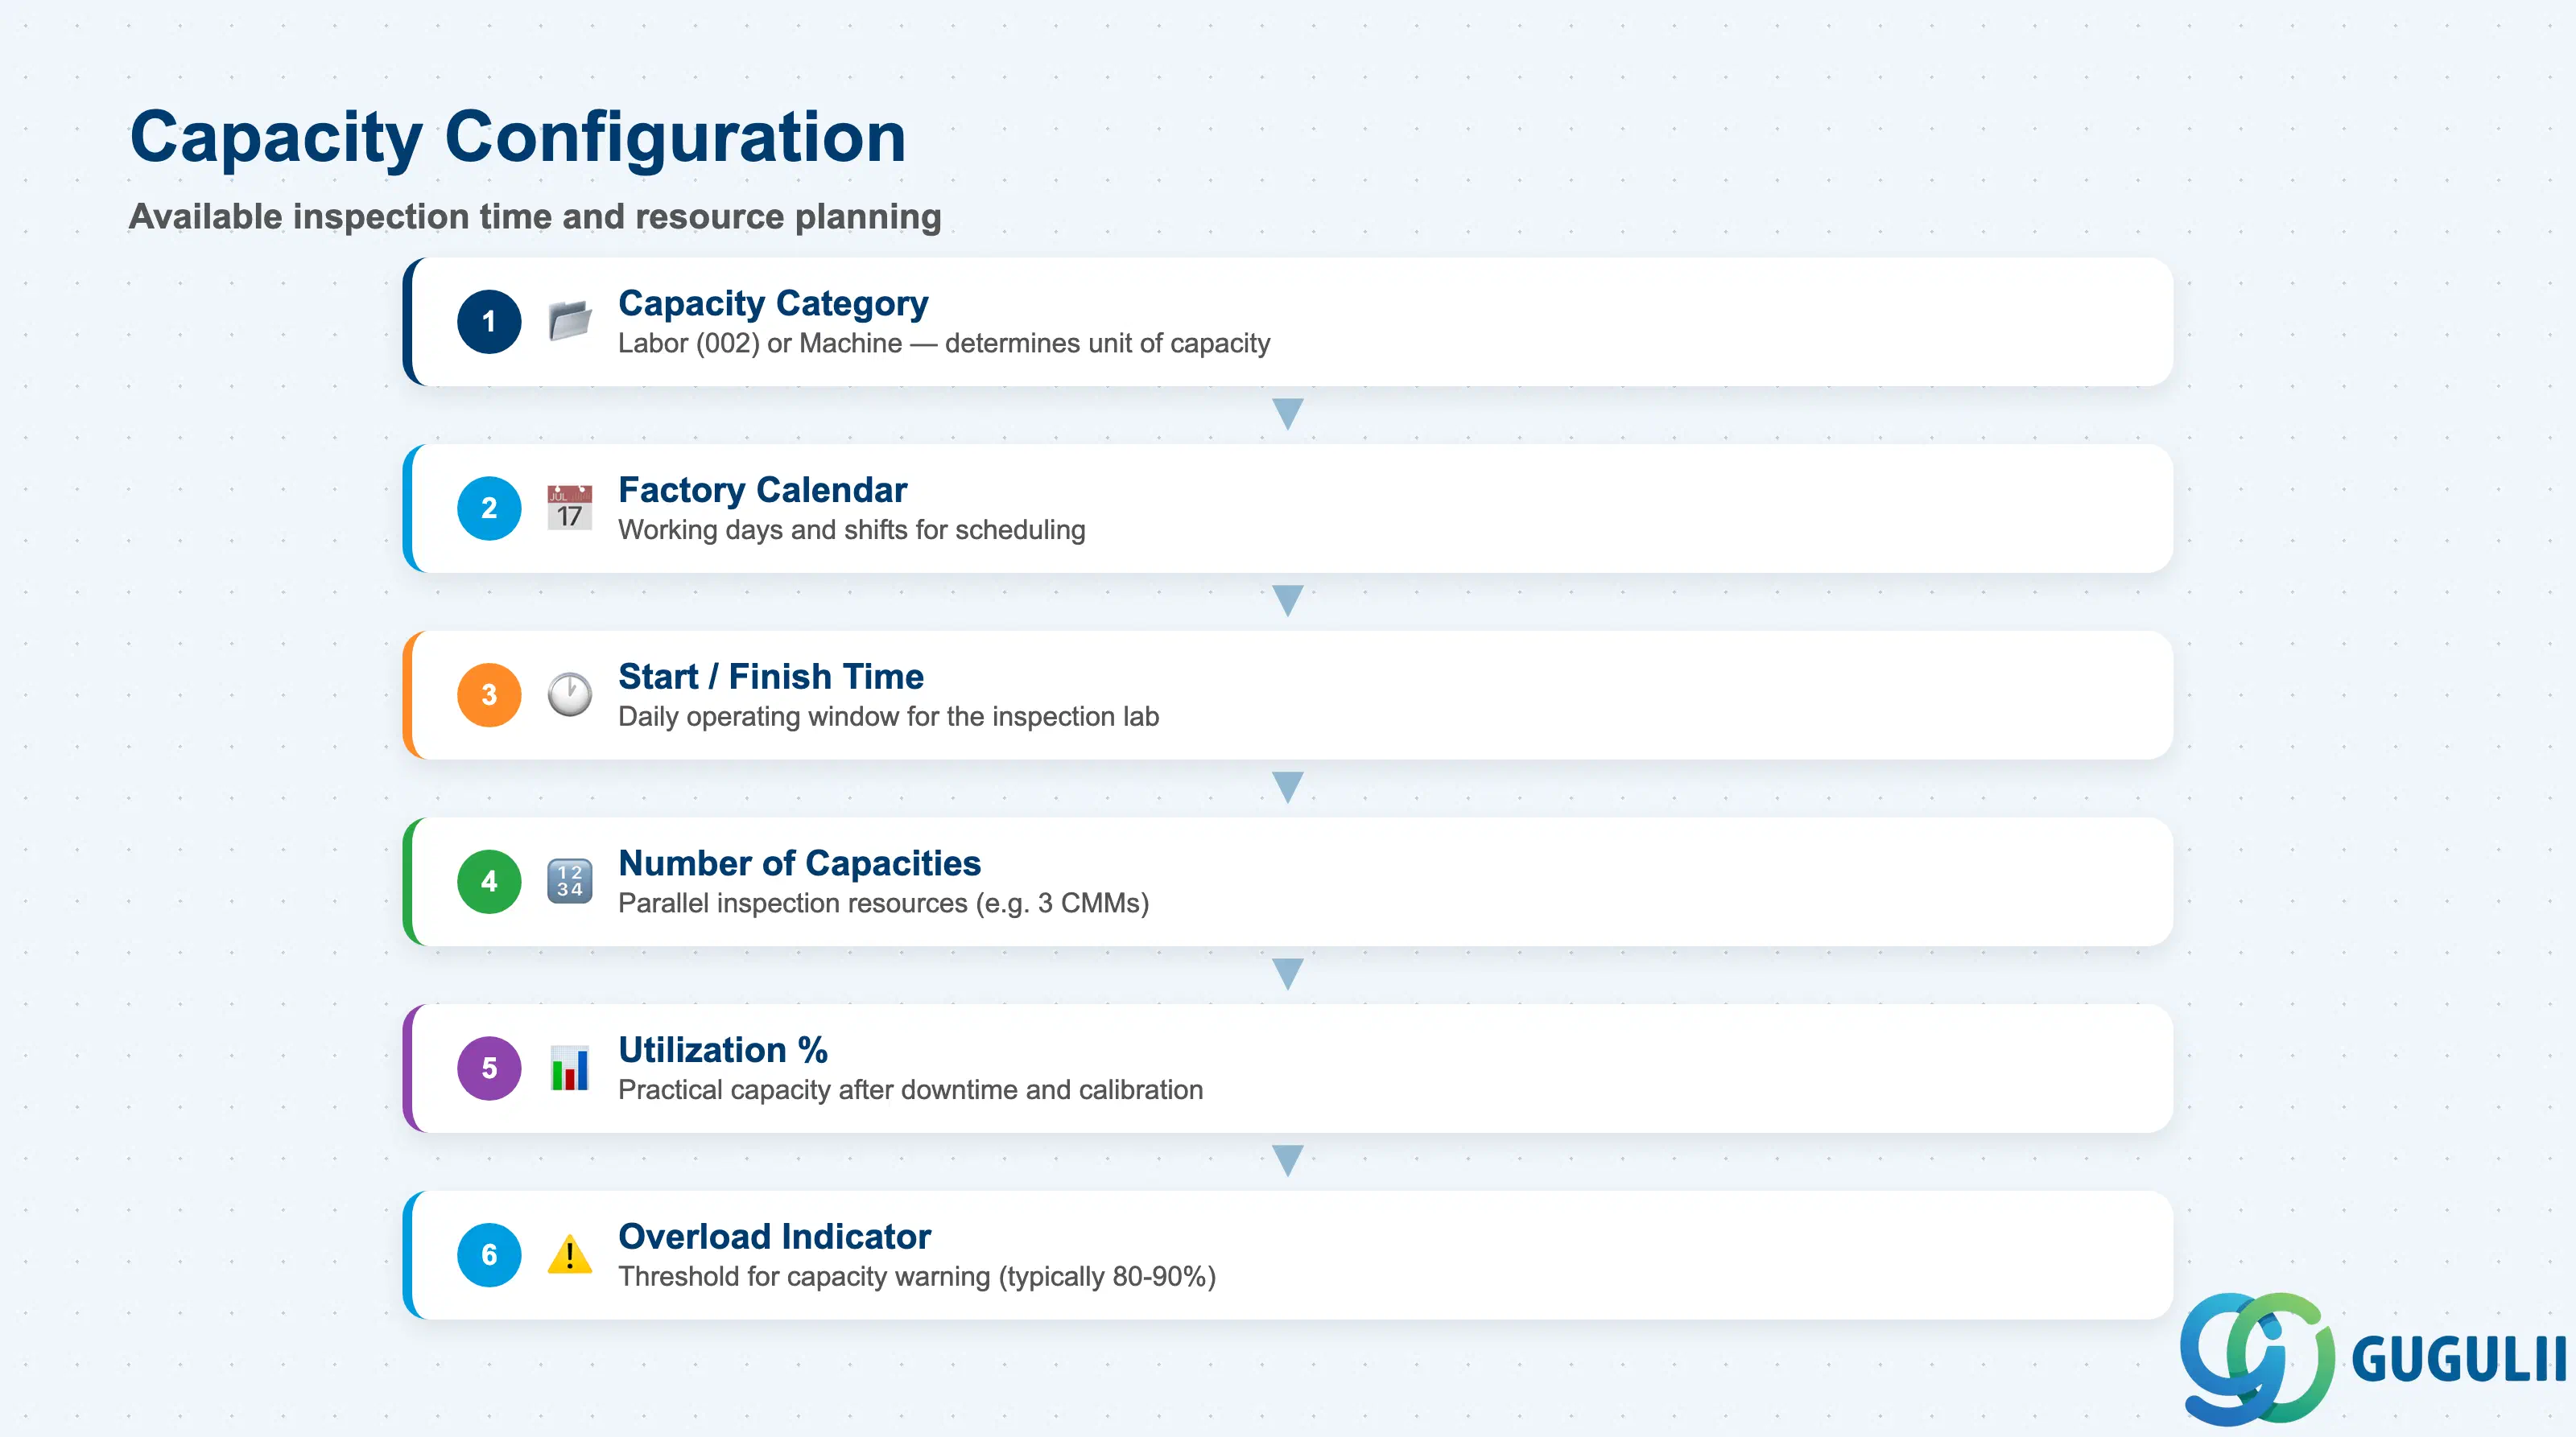Click the Utilization % heading
Image resolution: width=2576 pixels, height=1437 pixels.
[723, 1049]
